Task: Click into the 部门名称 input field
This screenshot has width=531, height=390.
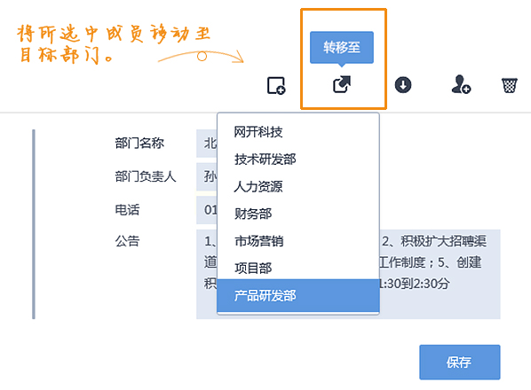Action: click(x=207, y=144)
